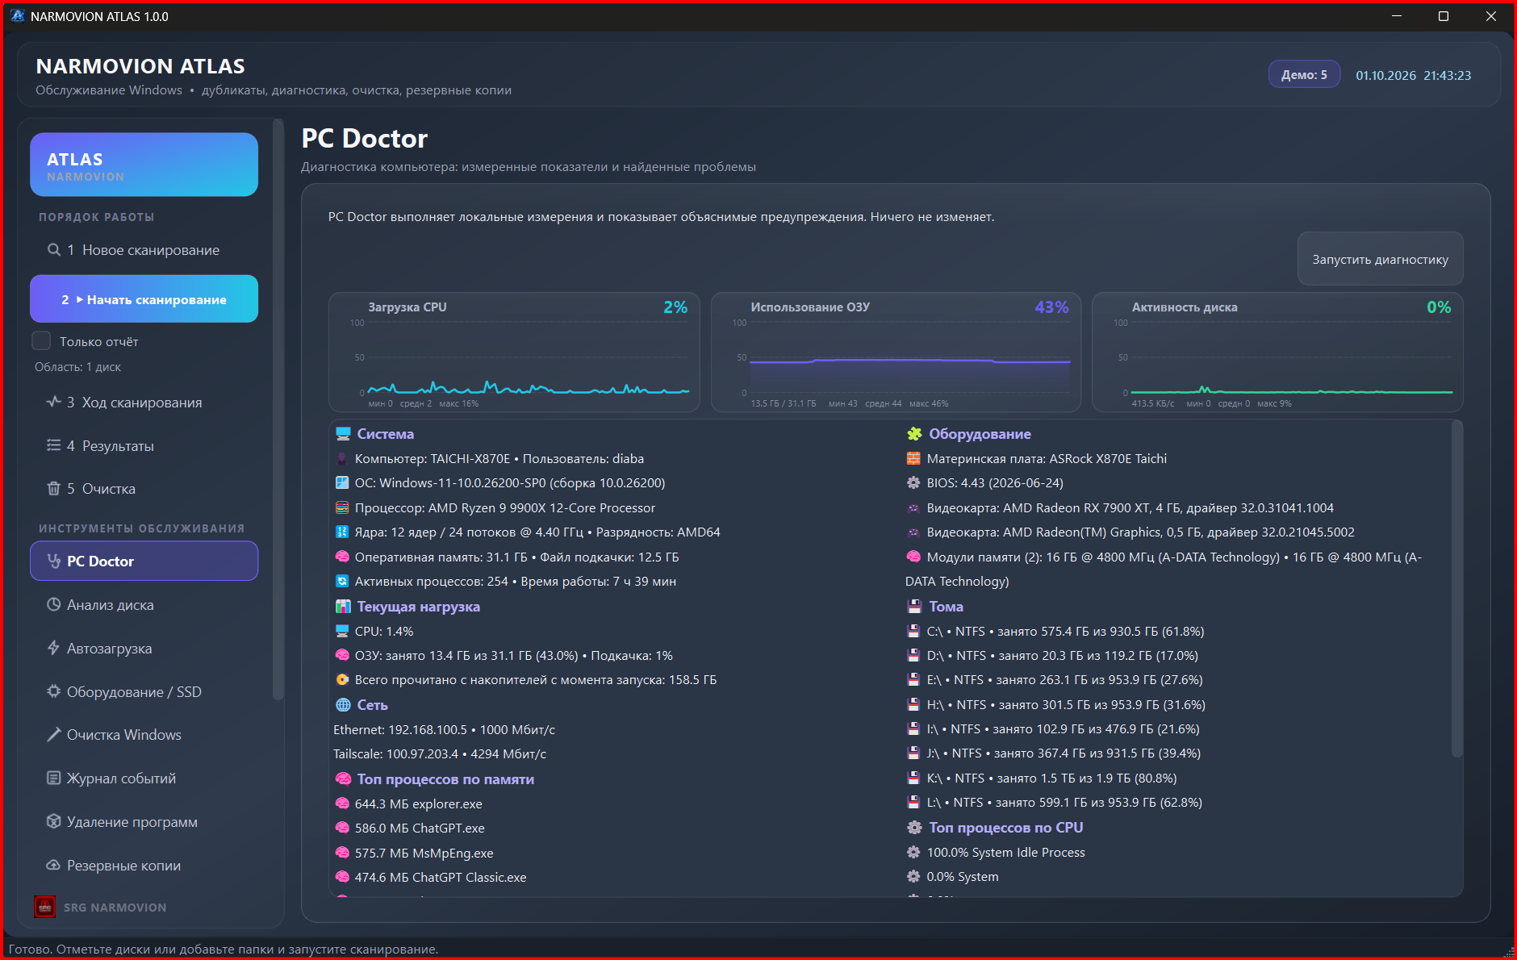Screen dimensions: 1517x960
Task: Click the green icon next to Оборудование heading
Action: pos(914,434)
